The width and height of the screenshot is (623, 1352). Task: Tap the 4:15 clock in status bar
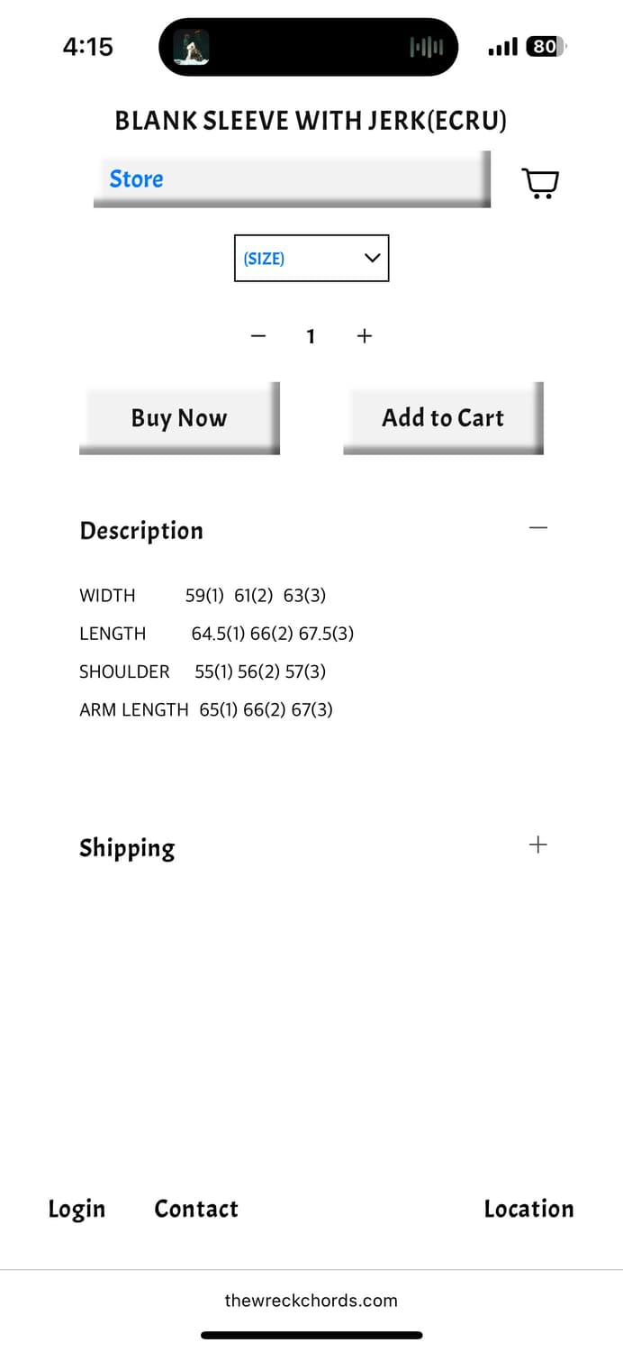[x=88, y=47]
